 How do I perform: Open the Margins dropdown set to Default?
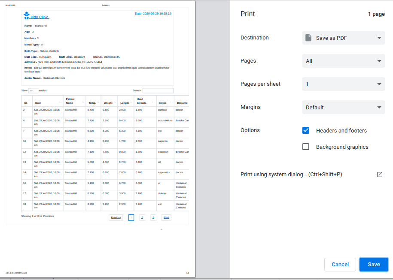(343, 107)
